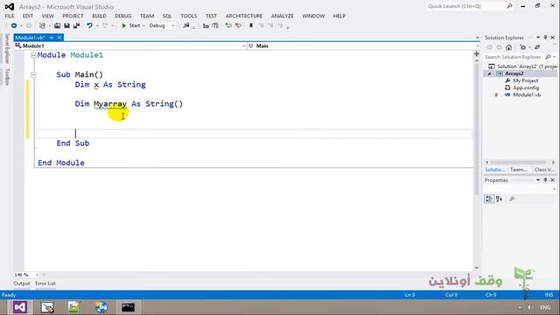Viewport: 560px width, 315px height.
Task: Open the ARCHITECTURE menu
Action: (244, 16)
